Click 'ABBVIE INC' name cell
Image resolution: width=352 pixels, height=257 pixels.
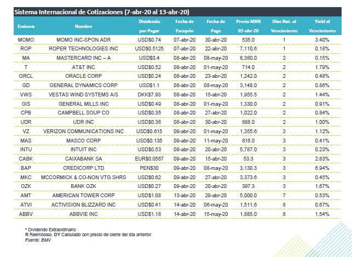pyautogui.click(x=84, y=214)
